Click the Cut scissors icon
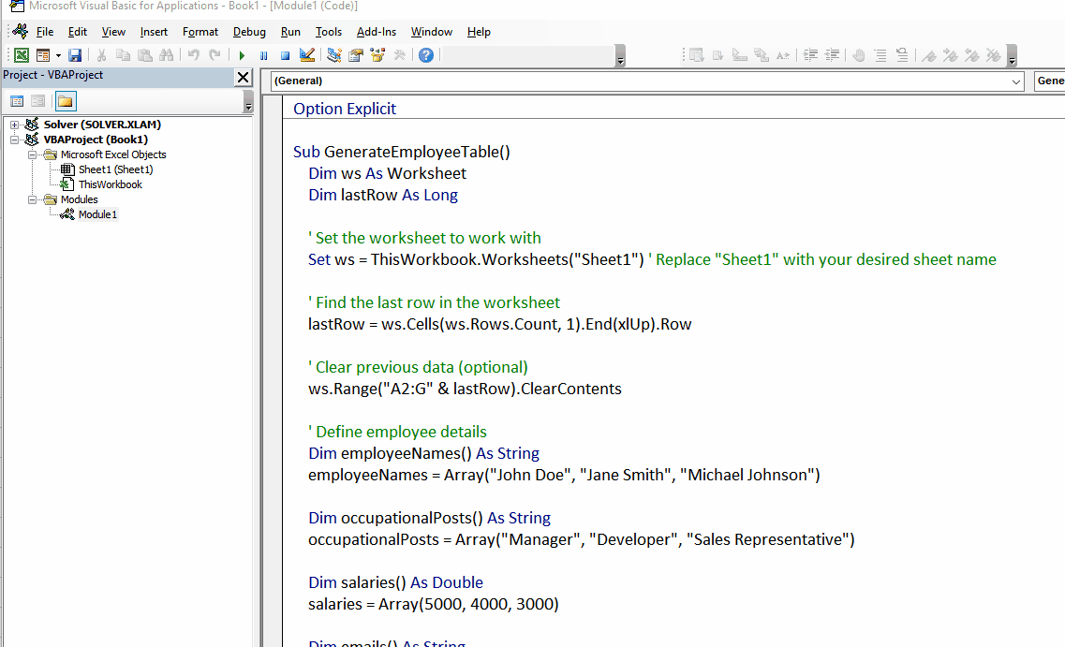Image resolution: width=1065 pixels, height=647 pixels. [x=102, y=55]
